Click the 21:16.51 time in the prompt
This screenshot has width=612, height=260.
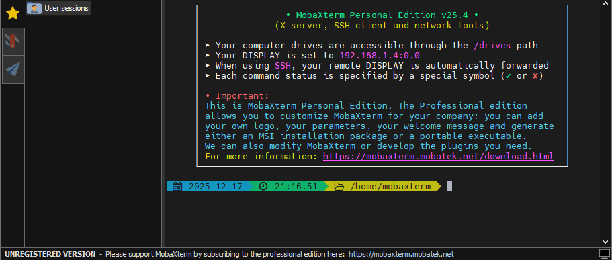(296, 187)
